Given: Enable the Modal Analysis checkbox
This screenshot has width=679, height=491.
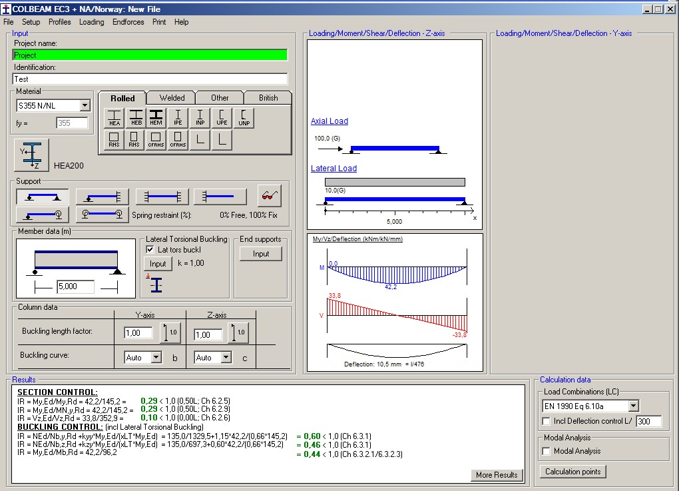Looking at the screenshot, I should pyautogui.click(x=547, y=451).
